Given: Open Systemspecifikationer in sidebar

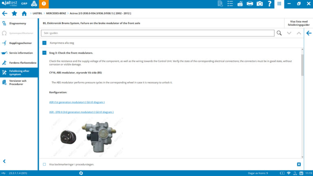Looking at the screenshot, I should pyautogui.click(x=19, y=33).
